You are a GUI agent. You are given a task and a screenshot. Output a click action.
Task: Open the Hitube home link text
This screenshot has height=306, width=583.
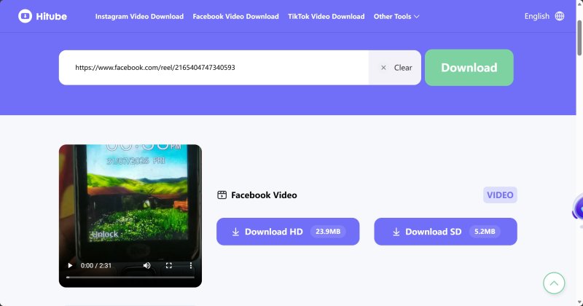(51, 16)
